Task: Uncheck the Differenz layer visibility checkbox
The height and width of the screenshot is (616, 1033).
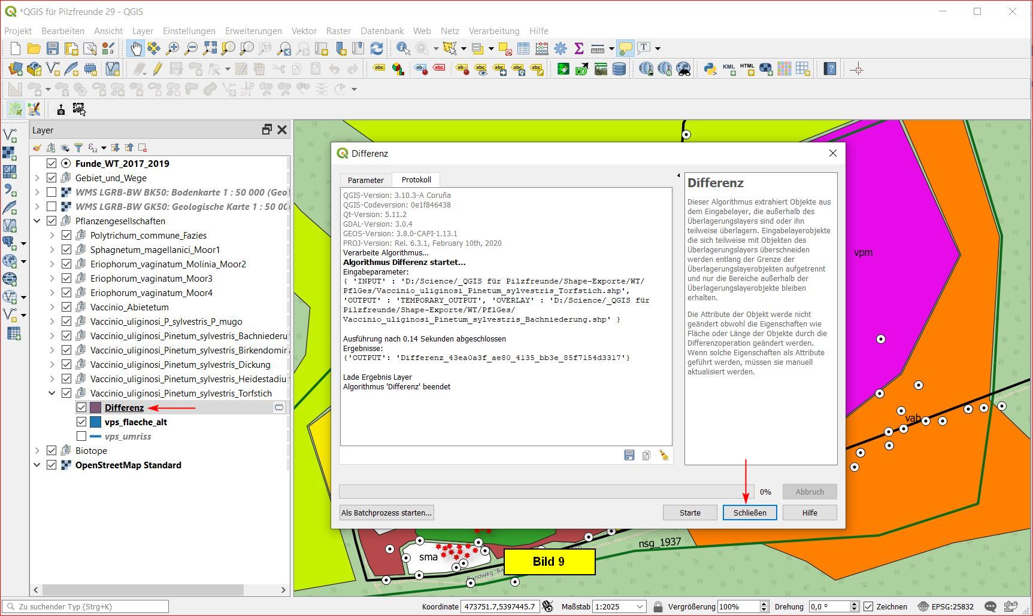Action: pos(81,407)
